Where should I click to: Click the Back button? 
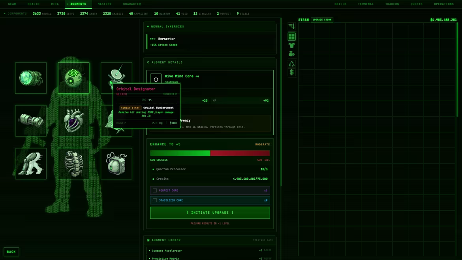11,252
